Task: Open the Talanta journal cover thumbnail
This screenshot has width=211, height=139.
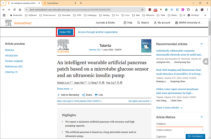Action: pyautogui.click(x=146, y=46)
